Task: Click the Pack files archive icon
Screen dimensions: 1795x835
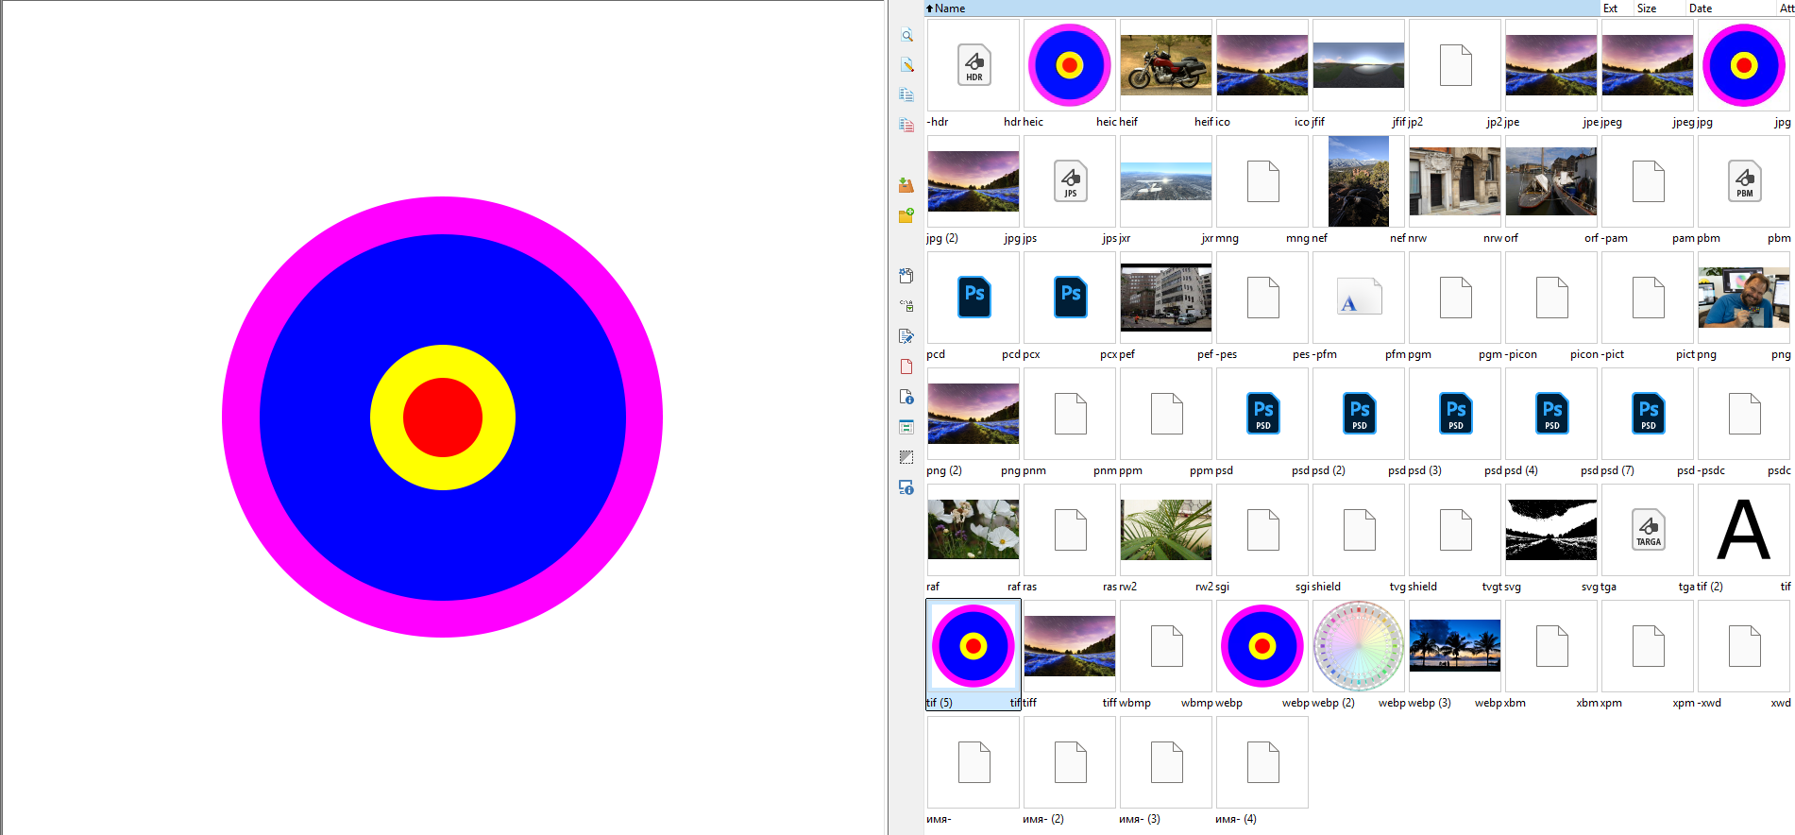Action: (x=906, y=185)
